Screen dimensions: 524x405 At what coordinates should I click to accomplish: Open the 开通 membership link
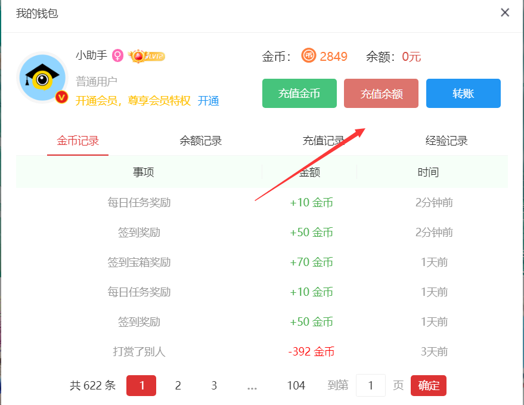tap(208, 101)
